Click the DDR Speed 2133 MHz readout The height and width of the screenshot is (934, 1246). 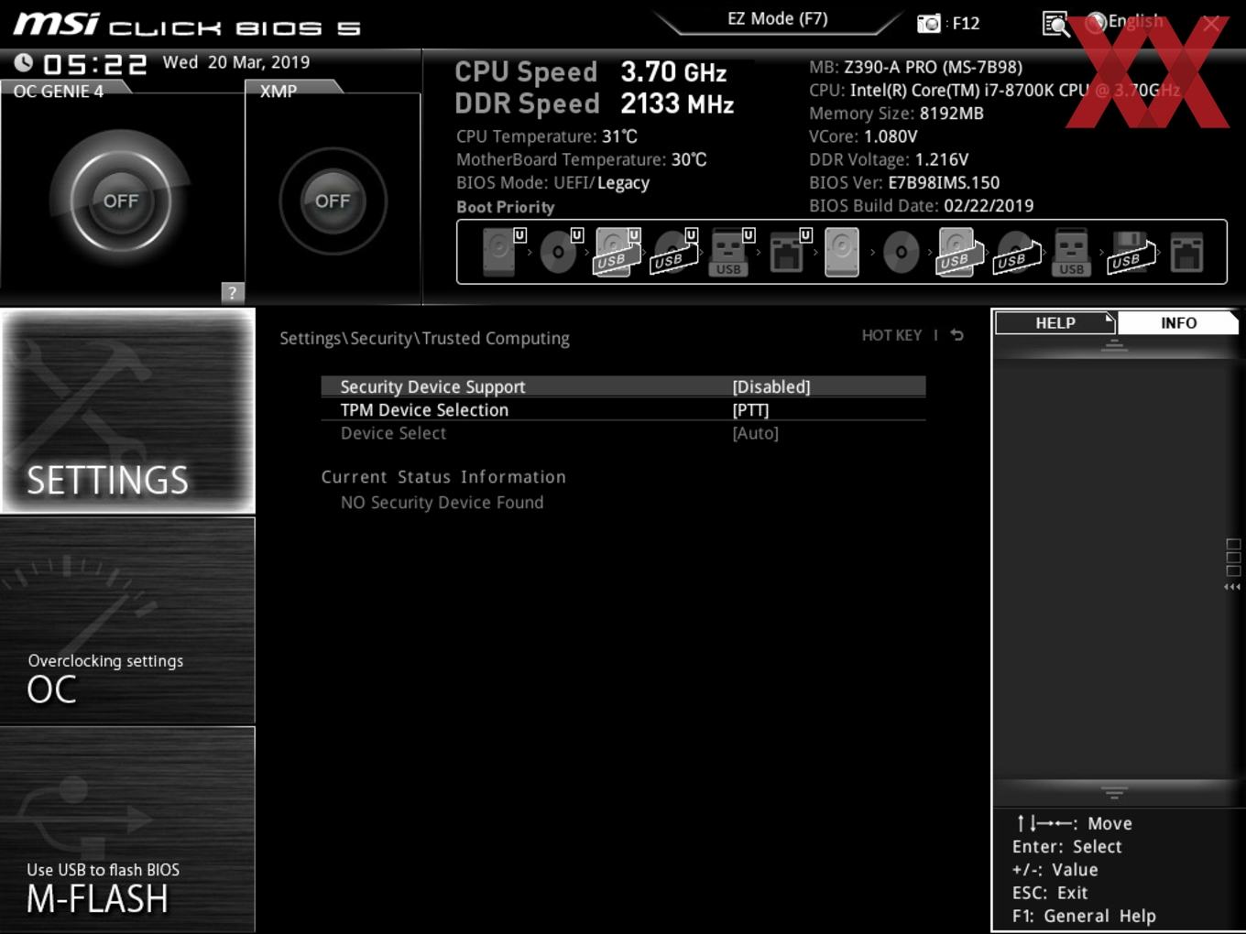(x=595, y=103)
